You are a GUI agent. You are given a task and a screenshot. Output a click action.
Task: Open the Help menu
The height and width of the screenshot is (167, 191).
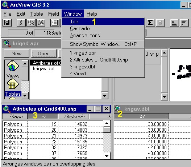point(92,14)
